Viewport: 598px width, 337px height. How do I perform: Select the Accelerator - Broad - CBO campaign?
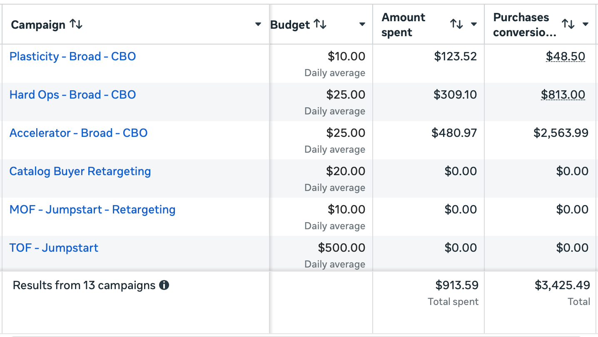point(78,133)
